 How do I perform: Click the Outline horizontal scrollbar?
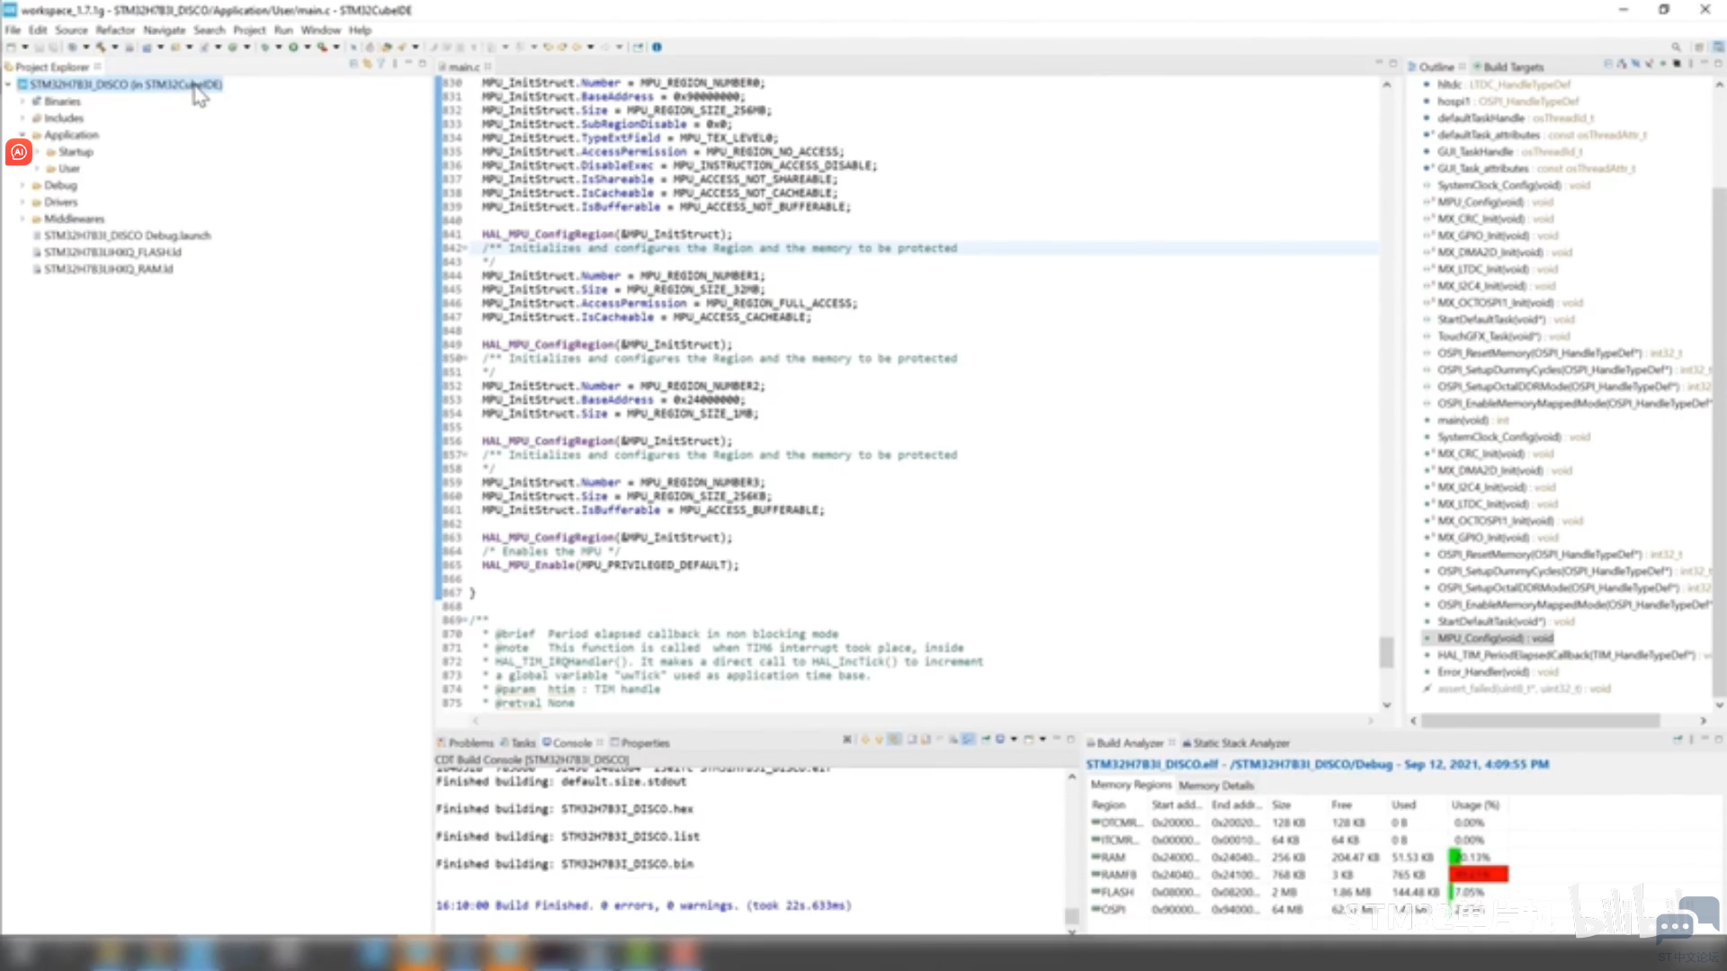[1540, 720]
